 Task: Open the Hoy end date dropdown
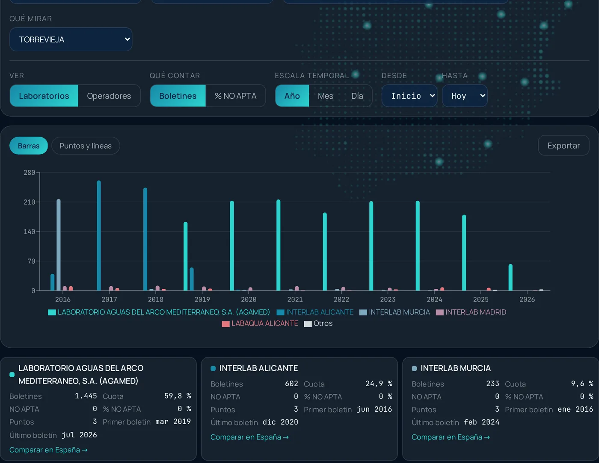pyautogui.click(x=465, y=96)
